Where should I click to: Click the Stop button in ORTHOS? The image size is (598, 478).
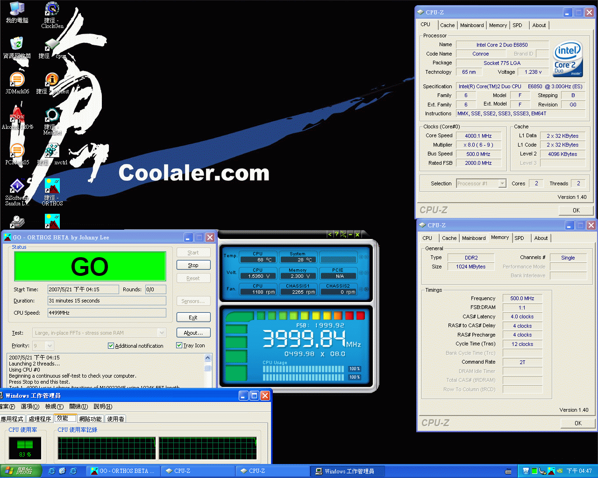193,265
